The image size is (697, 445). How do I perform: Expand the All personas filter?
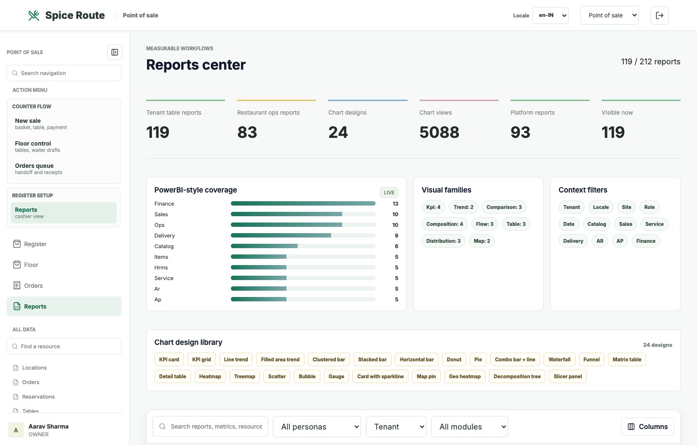tap(317, 427)
